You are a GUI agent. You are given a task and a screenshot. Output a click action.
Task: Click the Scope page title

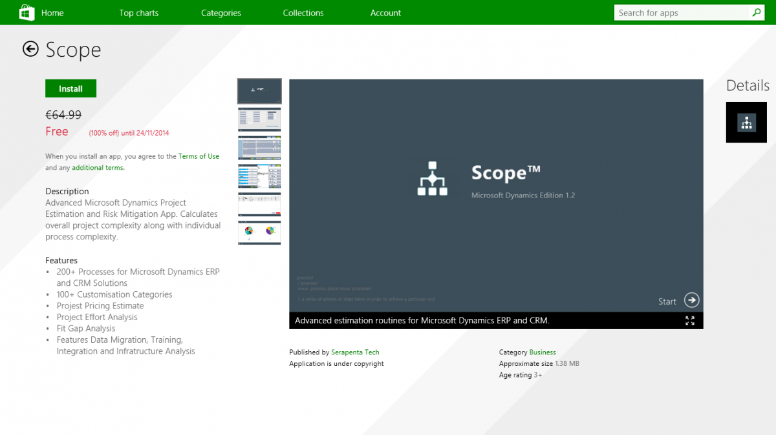pyautogui.click(x=73, y=50)
